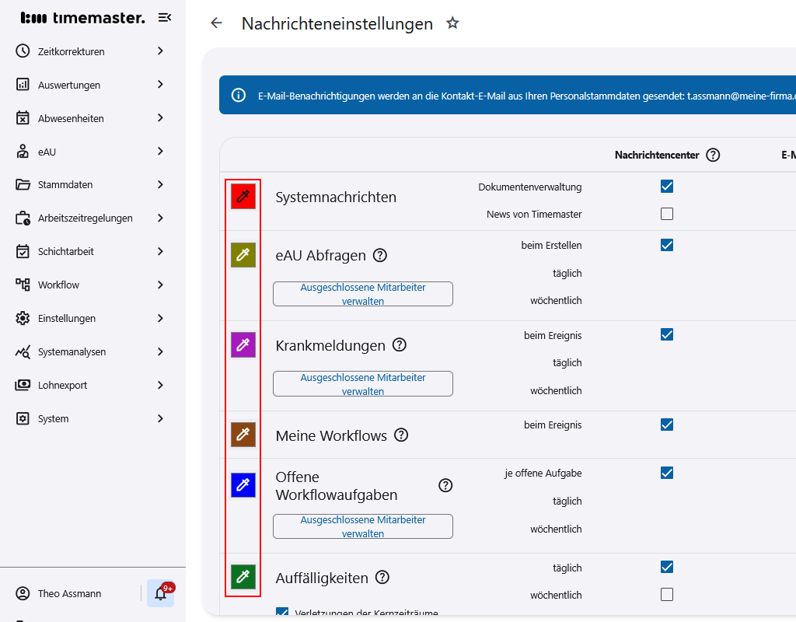Click the green color swatch beside Auffälligkeiten

click(x=244, y=577)
